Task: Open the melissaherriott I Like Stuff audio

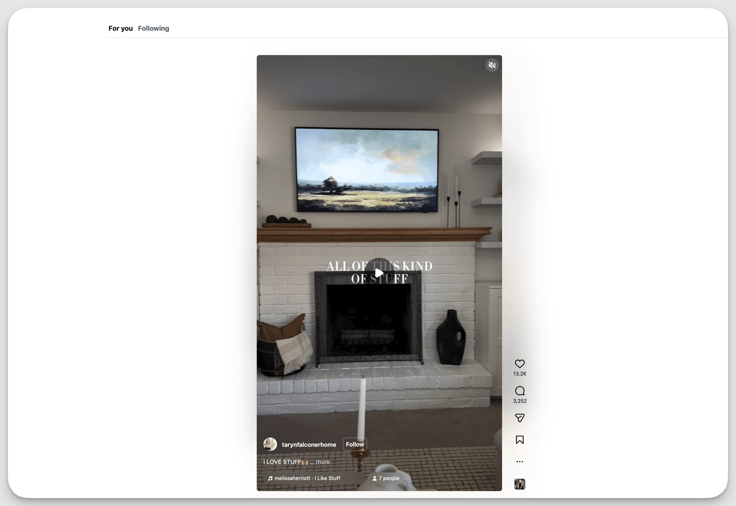Action: point(307,478)
